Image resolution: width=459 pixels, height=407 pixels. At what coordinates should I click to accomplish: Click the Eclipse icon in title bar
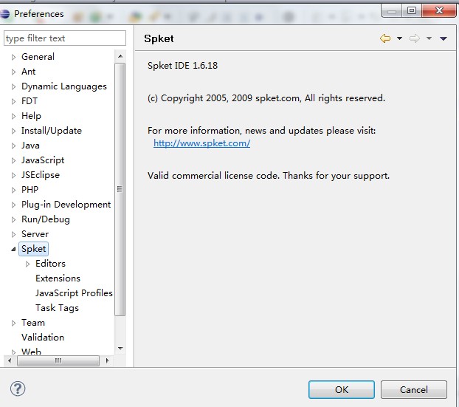[4, 14]
